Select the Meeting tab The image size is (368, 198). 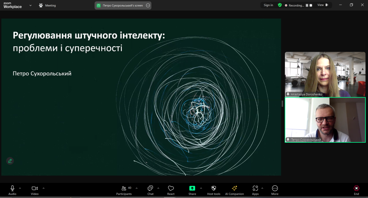click(47, 5)
